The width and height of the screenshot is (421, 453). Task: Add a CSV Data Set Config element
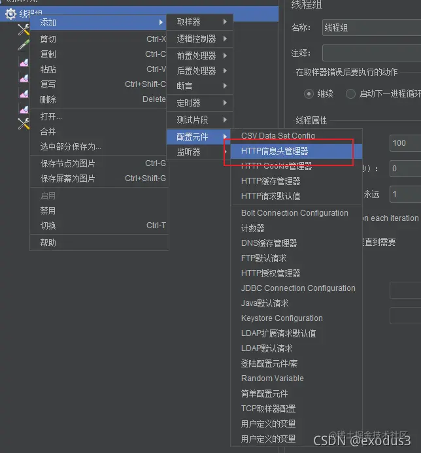[x=296, y=136]
